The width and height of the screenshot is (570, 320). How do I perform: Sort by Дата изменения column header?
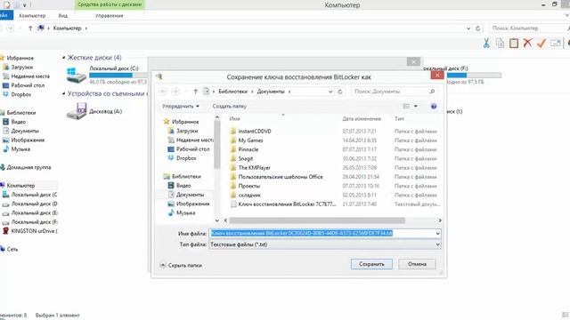[362, 118]
